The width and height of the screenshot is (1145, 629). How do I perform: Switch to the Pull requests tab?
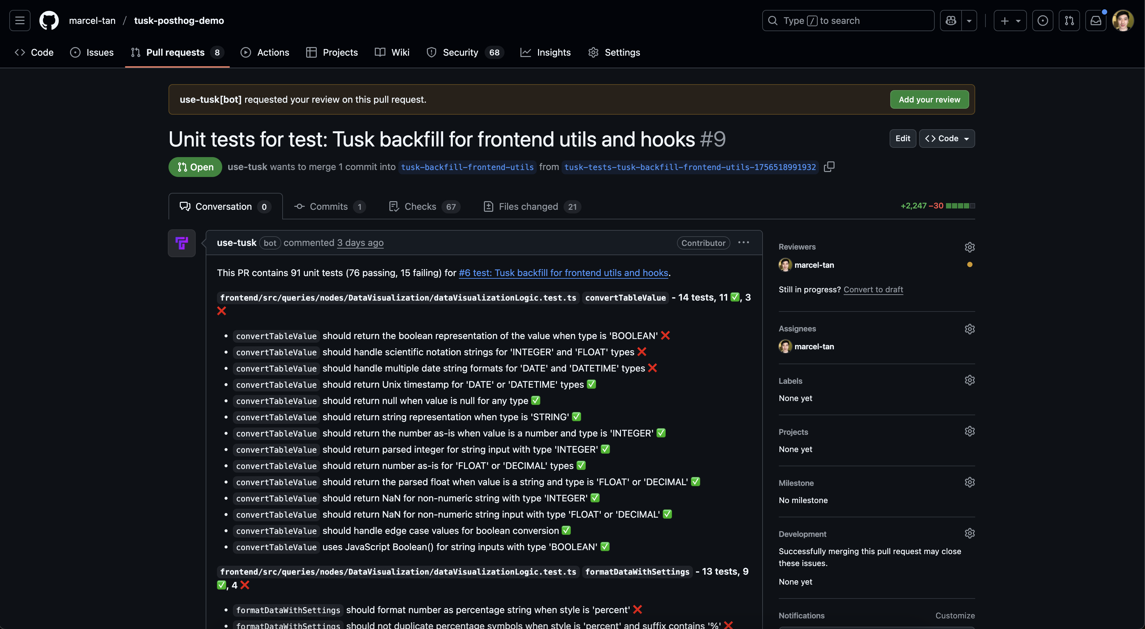coord(177,52)
